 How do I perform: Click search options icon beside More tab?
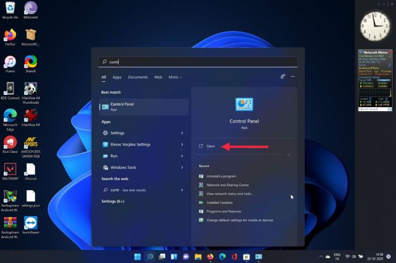point(283,76)
